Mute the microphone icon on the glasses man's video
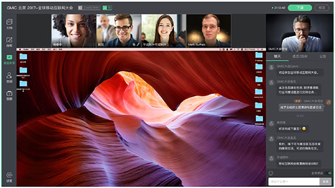The width and height of the screenshot is (335, 188). click(134, 45)
